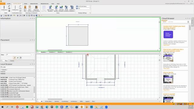The width and height of the screenshot is (194, 109).
Task: Open Microsoft Edge from taskbar
Action: pyautogui.click(x=47, y=107)
